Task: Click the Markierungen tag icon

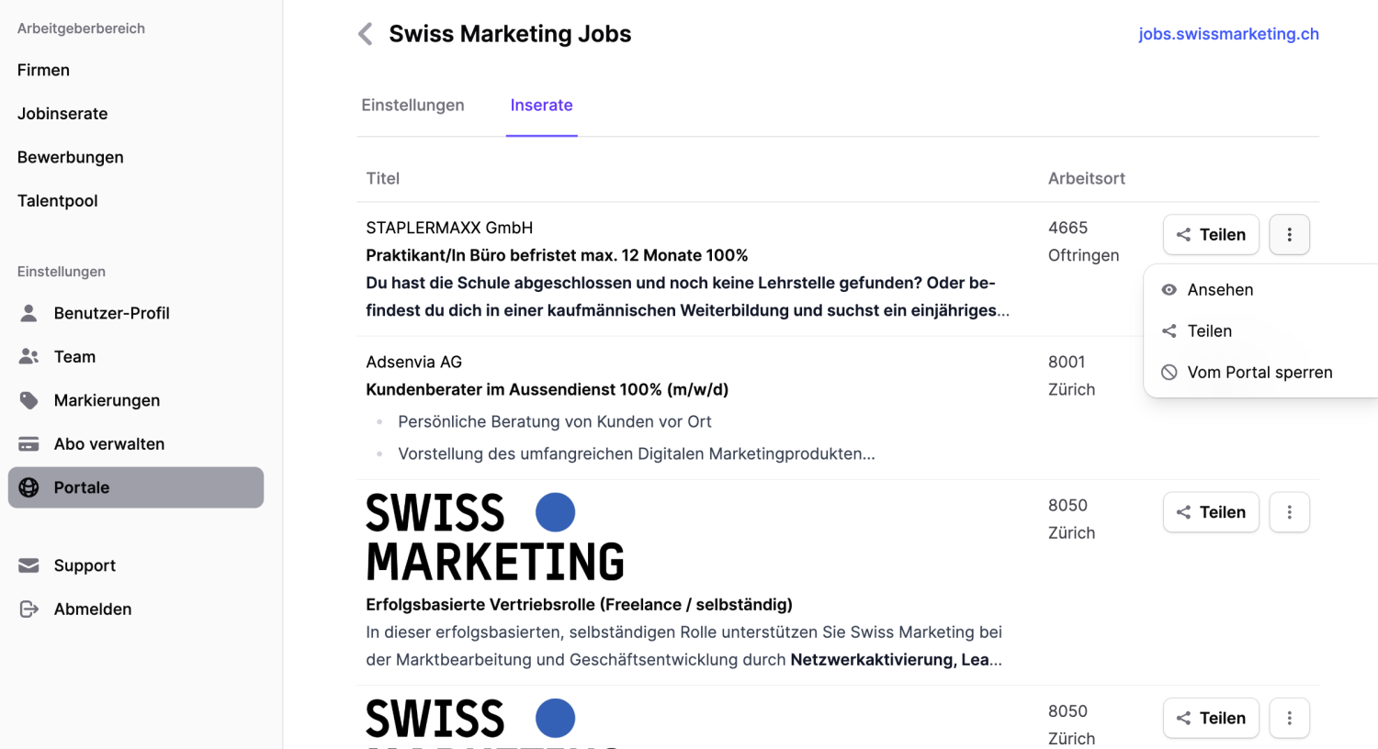Action: pos(28,400)
